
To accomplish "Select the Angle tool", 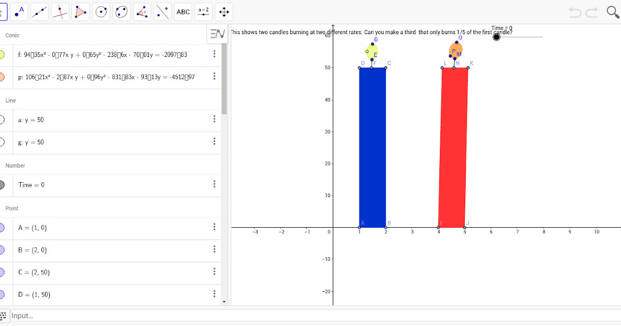I will (142, 11).
